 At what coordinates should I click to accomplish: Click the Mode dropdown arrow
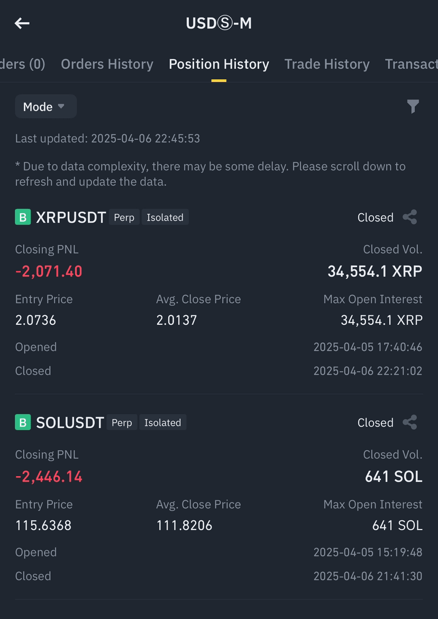61,106
